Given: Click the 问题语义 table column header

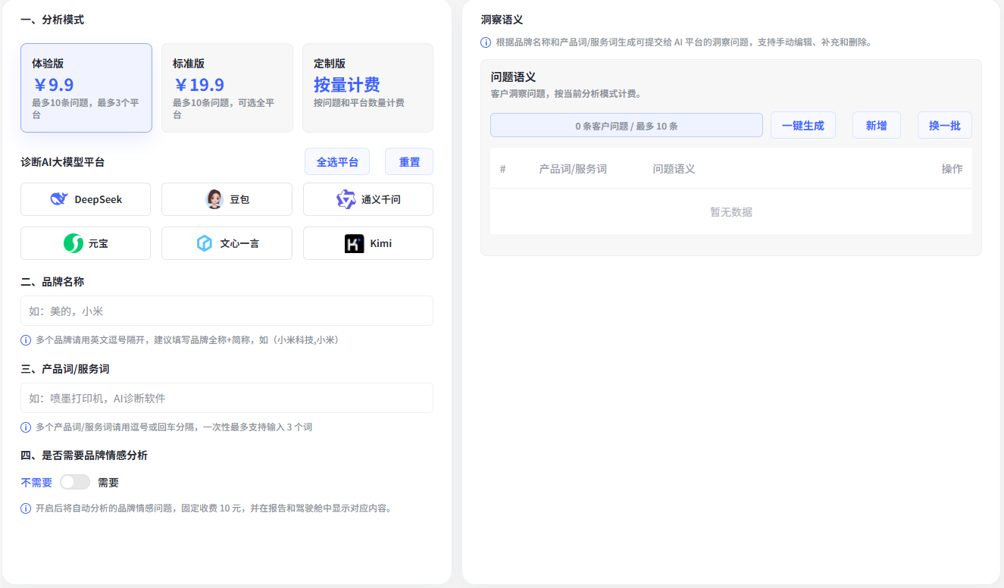Looking at the screenshot, I should tap(674, 169).
